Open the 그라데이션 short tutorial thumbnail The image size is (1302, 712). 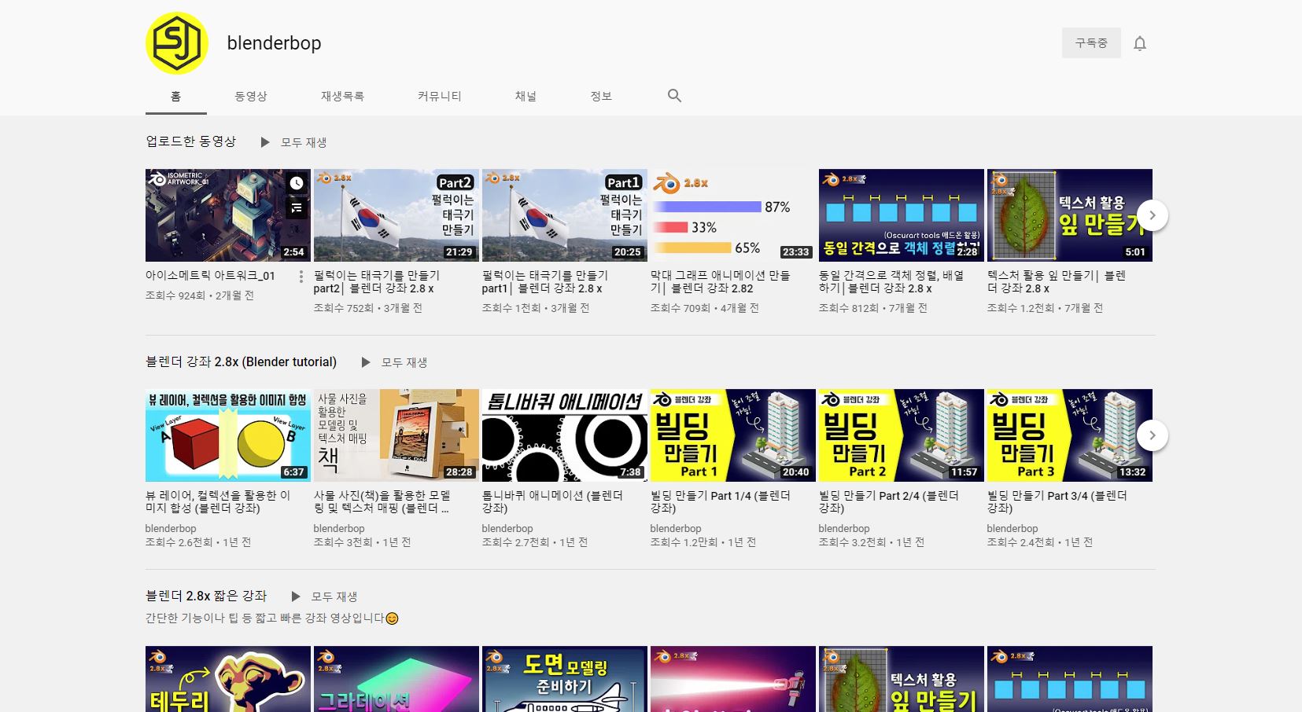397,679
